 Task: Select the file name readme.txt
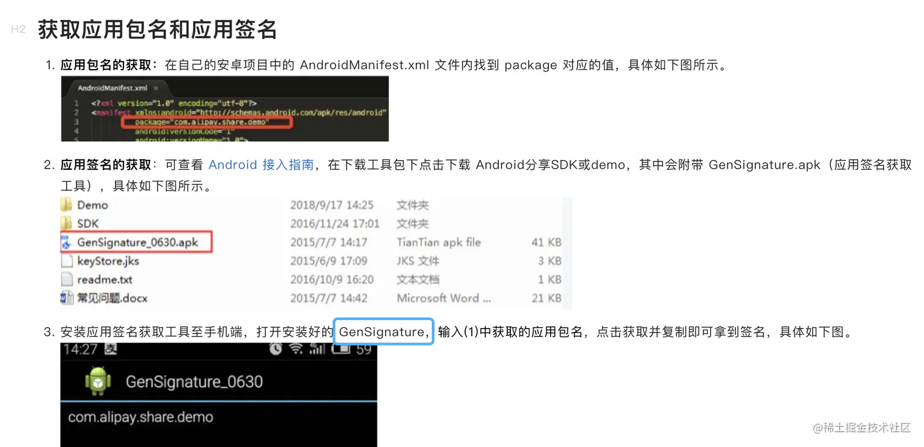click(105, 280)
